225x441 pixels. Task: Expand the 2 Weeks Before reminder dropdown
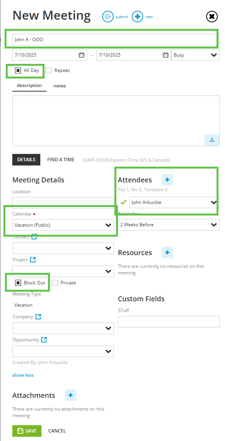pyautogui.click(x=169, y=225)
